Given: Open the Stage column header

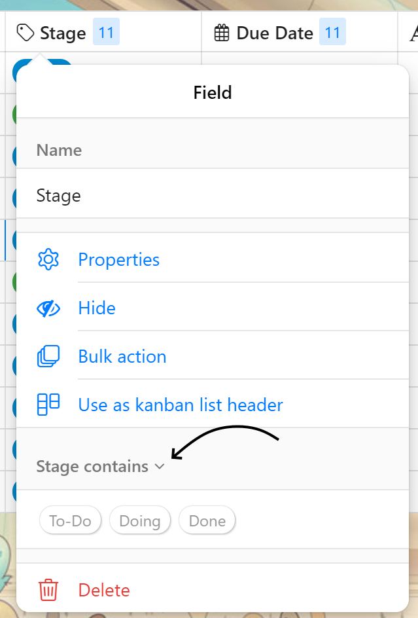Looking at the screenshot, I should point(63,33).
